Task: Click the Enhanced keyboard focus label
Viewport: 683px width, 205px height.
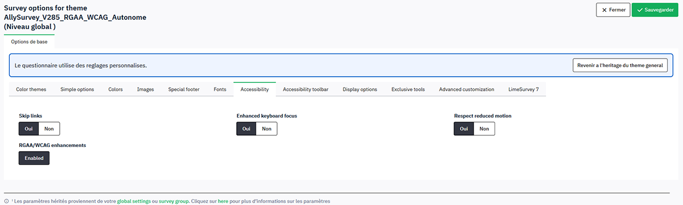Action: [x=267, y=116]
